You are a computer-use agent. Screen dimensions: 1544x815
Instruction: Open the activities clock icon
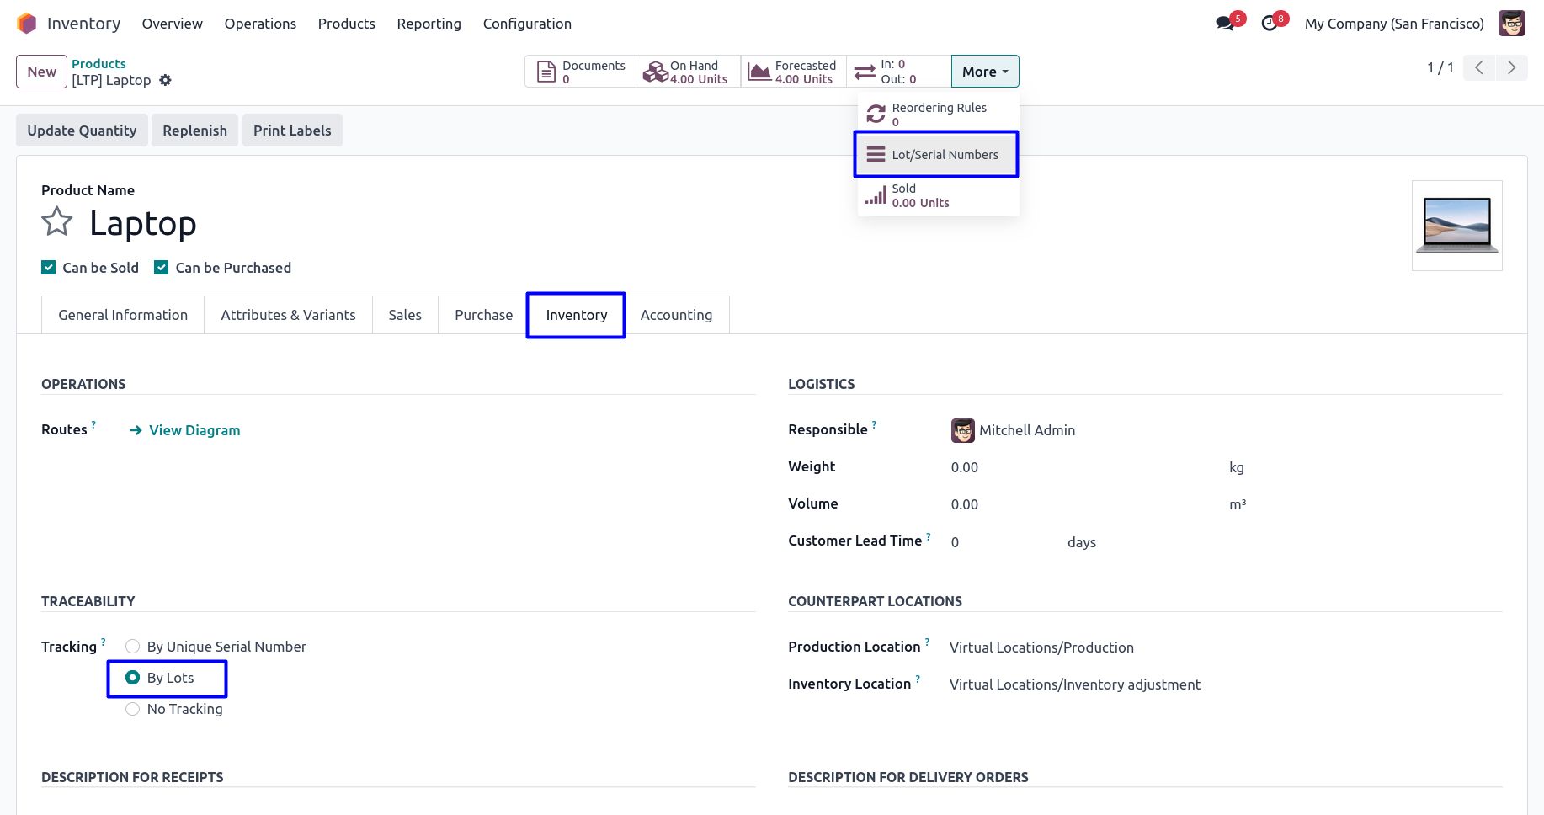tap(1270, 24)
